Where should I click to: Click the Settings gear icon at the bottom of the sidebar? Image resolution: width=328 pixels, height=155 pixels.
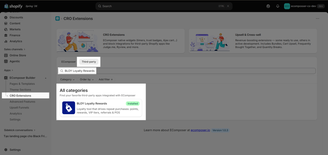[6, 150]
